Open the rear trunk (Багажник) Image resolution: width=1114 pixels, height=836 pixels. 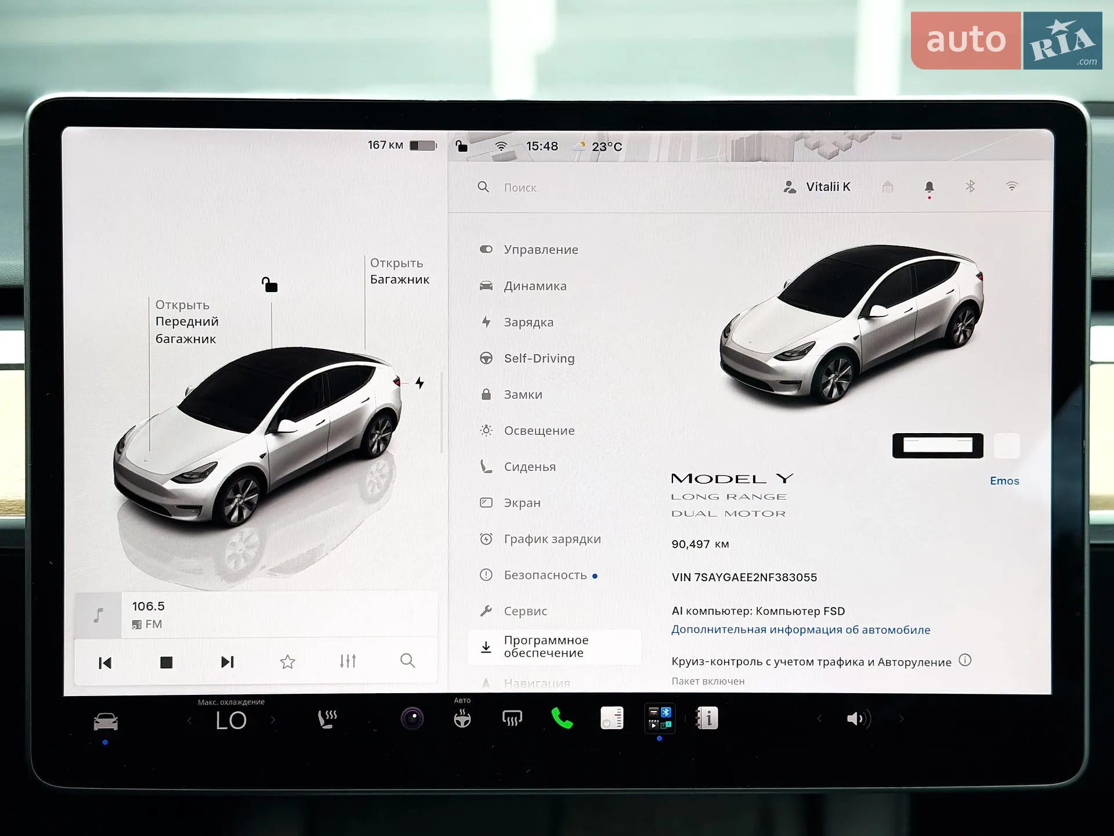400,271
